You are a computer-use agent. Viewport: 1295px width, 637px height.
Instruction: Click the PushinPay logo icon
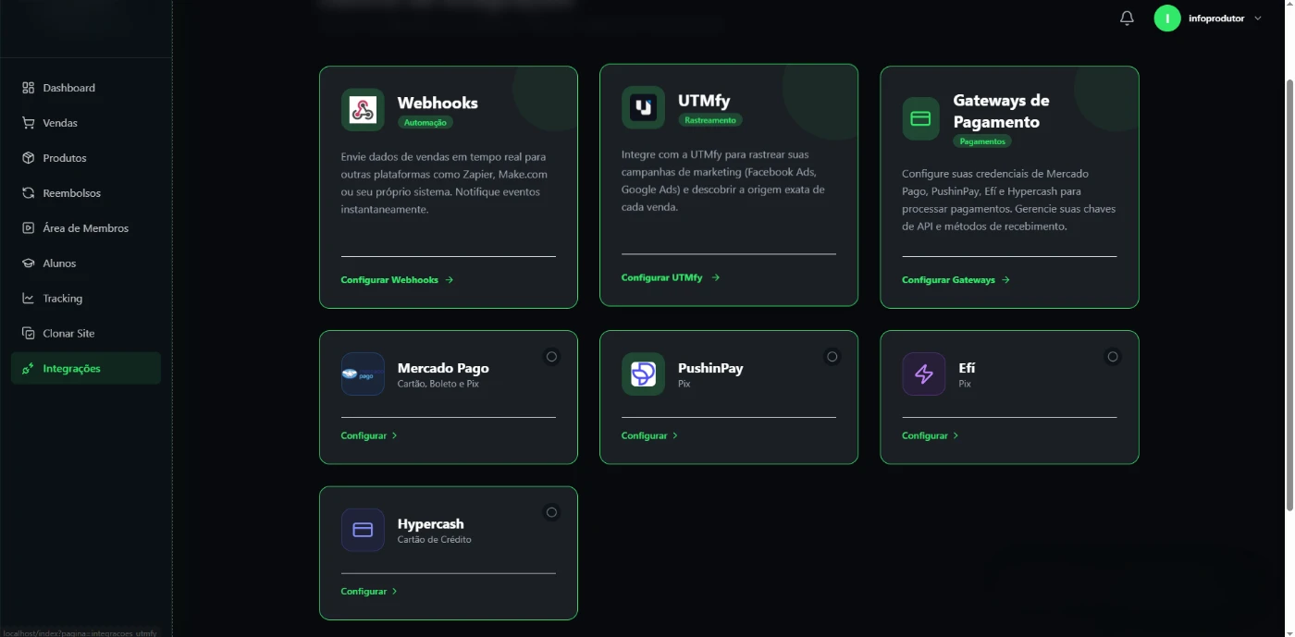[643, 374]
